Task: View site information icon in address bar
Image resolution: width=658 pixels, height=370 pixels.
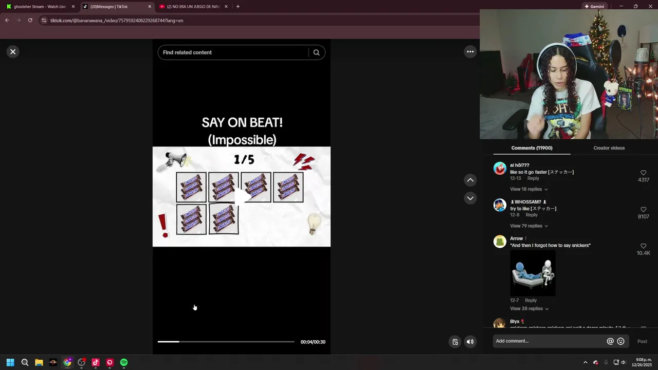Action: 44,21
